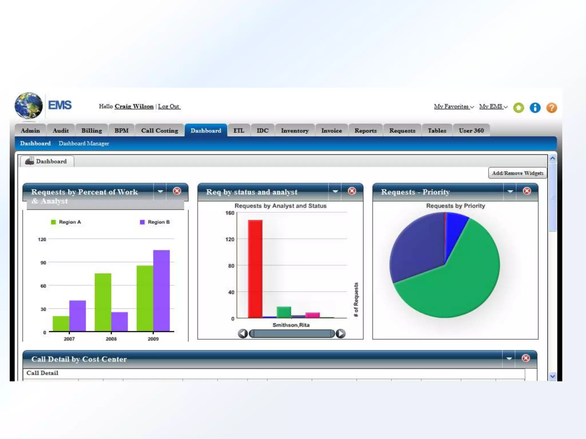Close the Req by status and analyst widget
586x439 pixels.
[x=352, y=191]
